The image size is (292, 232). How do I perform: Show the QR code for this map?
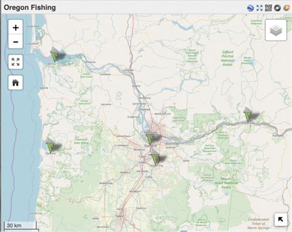pos(269,8)
